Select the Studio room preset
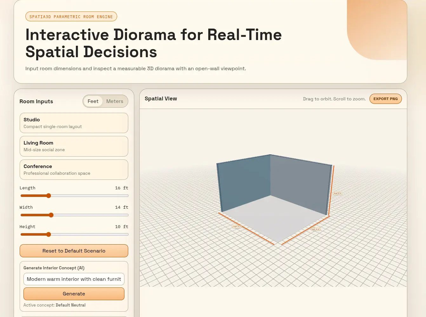 [x=74, y=123]
